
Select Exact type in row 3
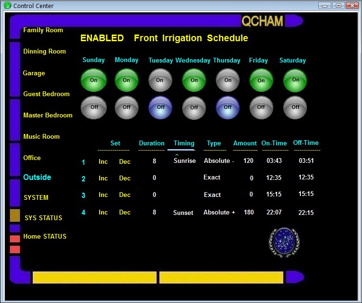point(213,195)
